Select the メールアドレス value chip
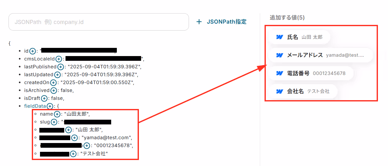Viewport: 388px width, 166px height. (x=320, y=55)
